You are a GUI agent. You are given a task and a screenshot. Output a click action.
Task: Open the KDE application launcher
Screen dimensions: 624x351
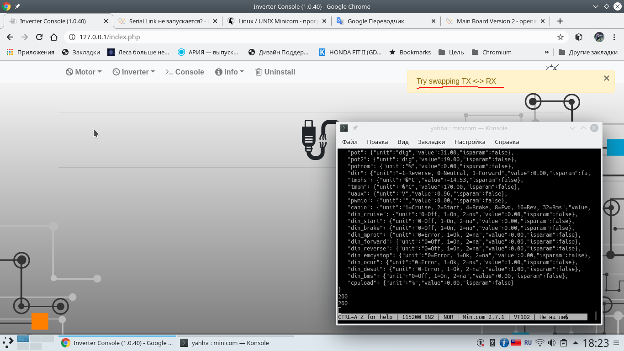8,342
